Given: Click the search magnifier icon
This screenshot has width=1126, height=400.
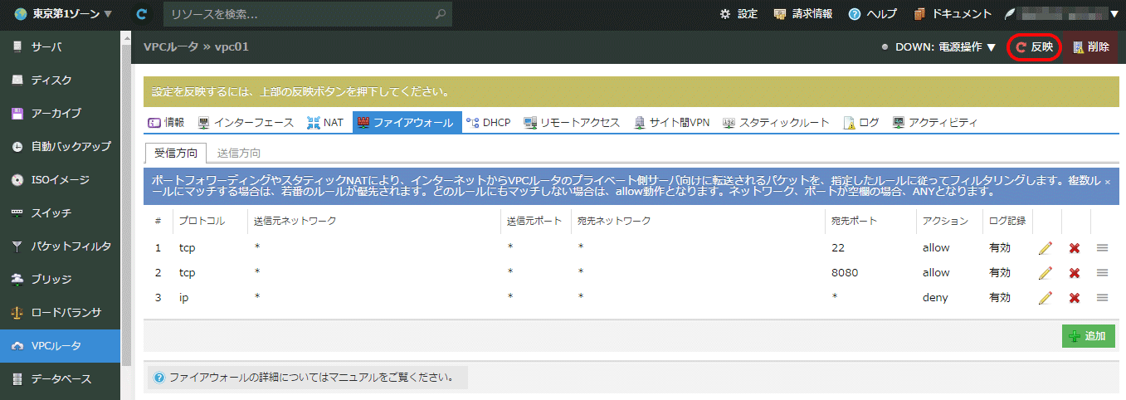Looking at the screenshot, I should pyautogui.click(x=442, y=14).
